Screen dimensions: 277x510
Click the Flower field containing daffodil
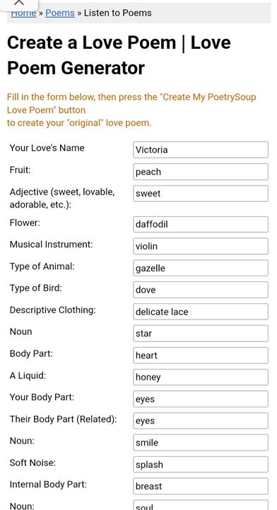coord(201,225)
